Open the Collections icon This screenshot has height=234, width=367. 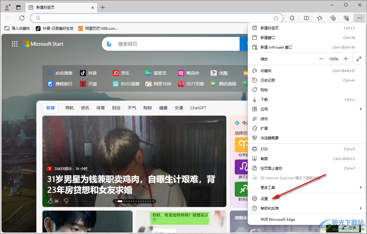click(333, 18)
